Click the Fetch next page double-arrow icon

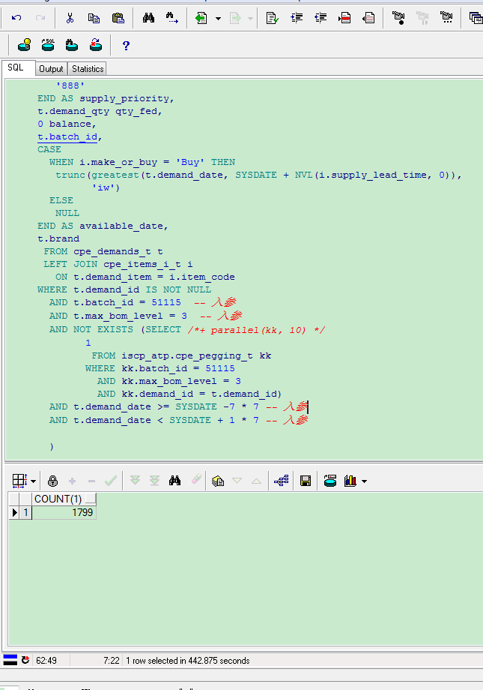click(135, 480)
